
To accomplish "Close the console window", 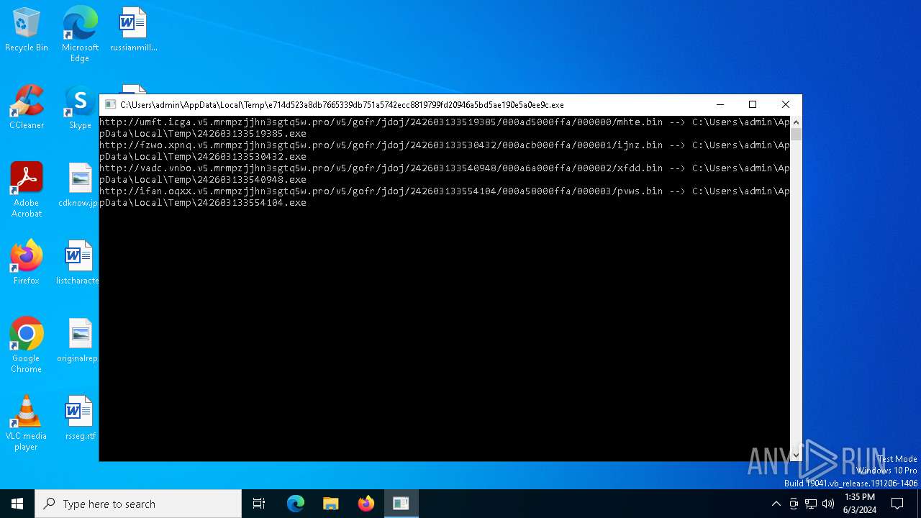I will 786,105.
